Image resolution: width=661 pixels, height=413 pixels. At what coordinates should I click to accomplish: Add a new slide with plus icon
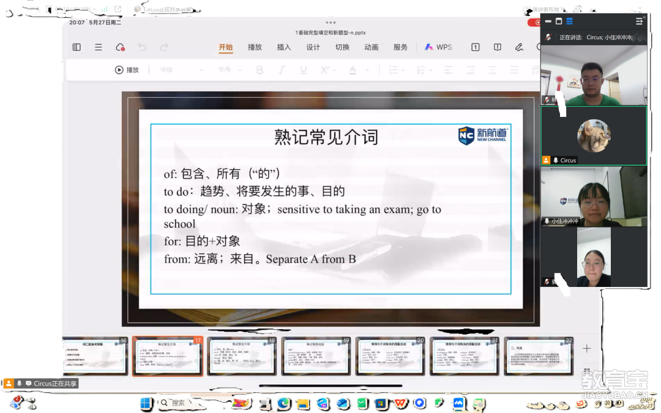pyautogui.click(x=587, y=349)
